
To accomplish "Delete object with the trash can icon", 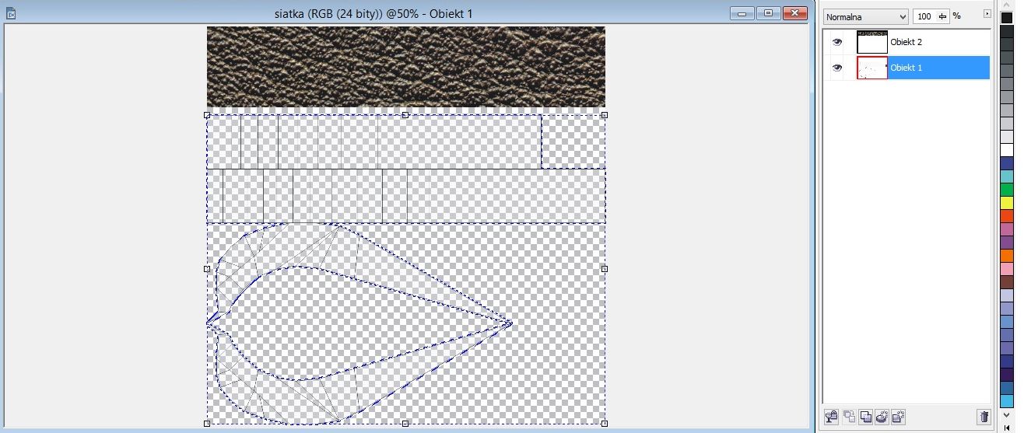I will (x=984, y=417).
